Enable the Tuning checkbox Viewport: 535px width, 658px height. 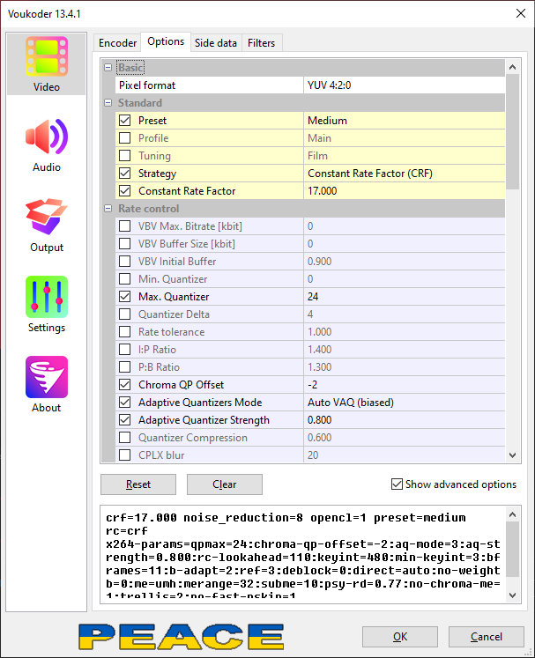click(125, 156)
